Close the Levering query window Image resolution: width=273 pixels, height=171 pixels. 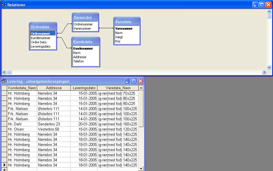tap(140, 81)
